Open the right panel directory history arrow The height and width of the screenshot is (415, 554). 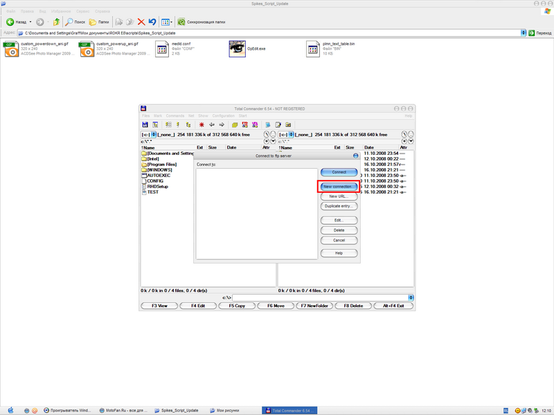[411, 141]
